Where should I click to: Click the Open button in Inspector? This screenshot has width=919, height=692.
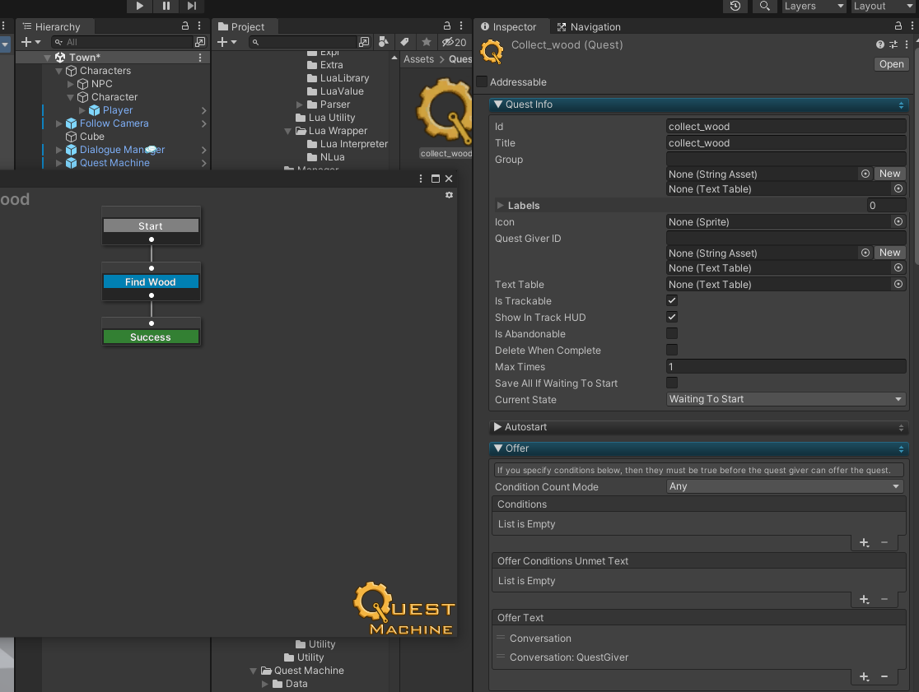(892, 64)
